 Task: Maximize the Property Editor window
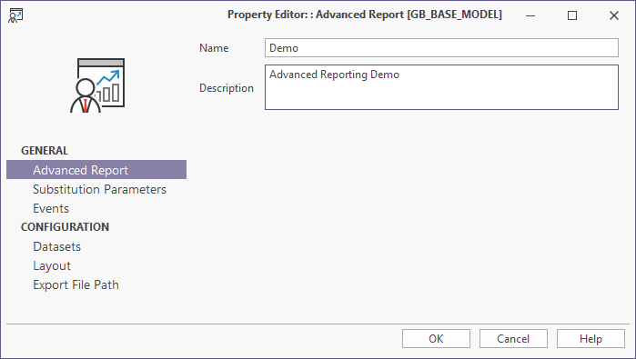pos(572,15)
